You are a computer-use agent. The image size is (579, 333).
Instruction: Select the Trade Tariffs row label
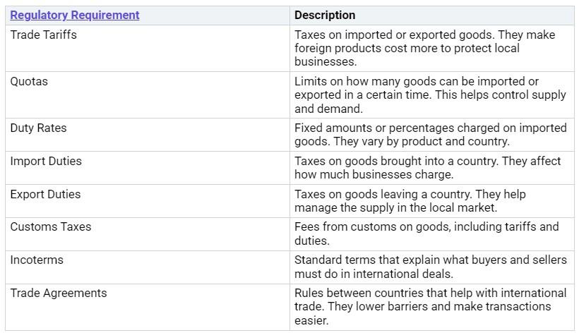(x=43, y=35)
